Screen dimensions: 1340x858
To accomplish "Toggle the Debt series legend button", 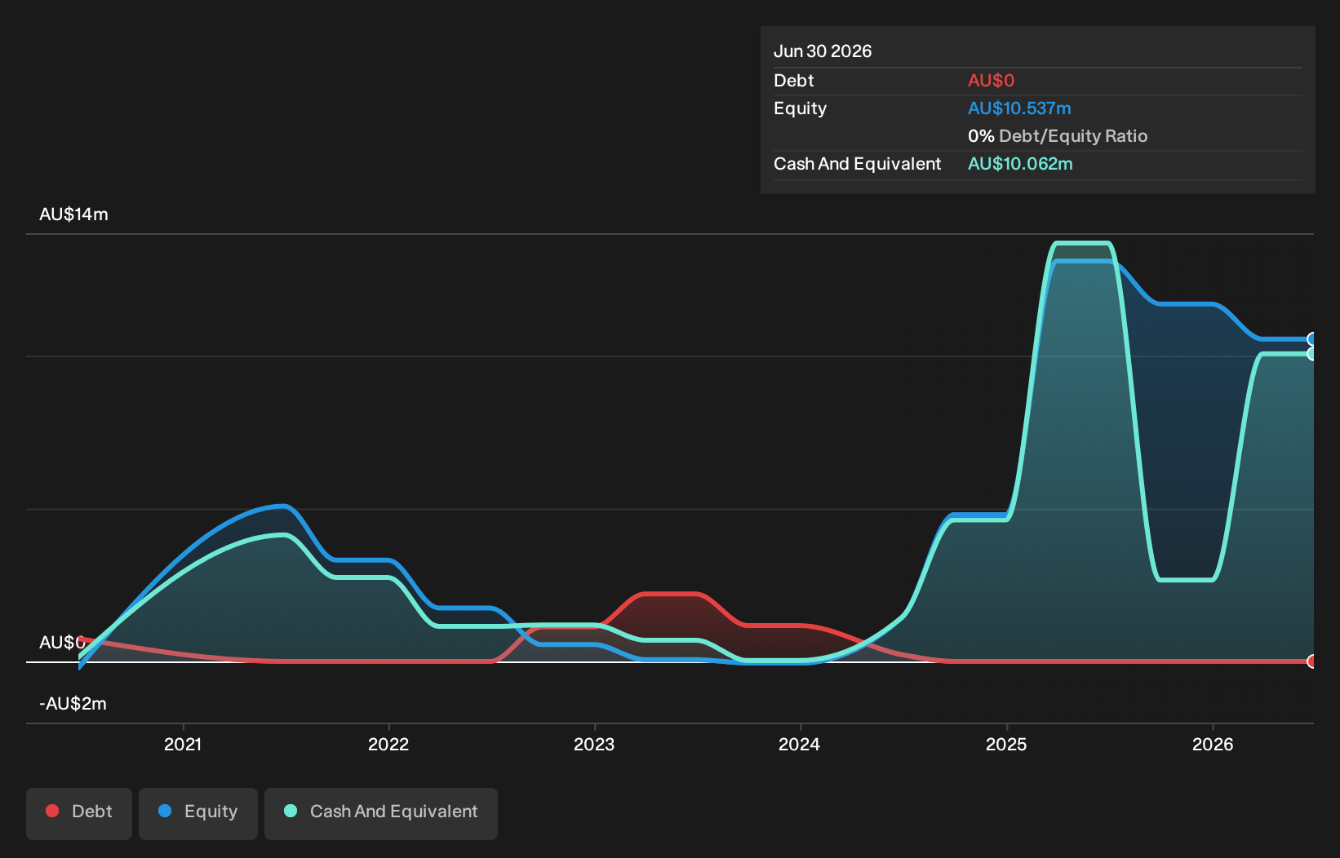I will click(79, 813).
